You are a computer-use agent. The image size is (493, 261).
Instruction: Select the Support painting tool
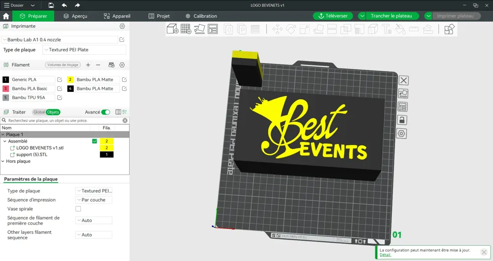359,29
